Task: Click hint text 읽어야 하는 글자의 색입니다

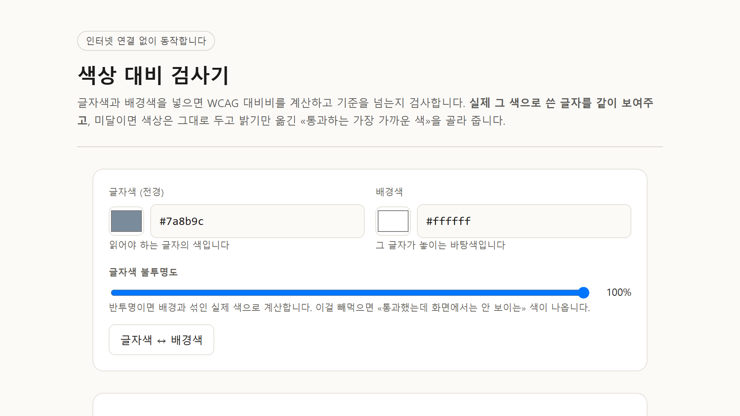Action: coord(169,245)
